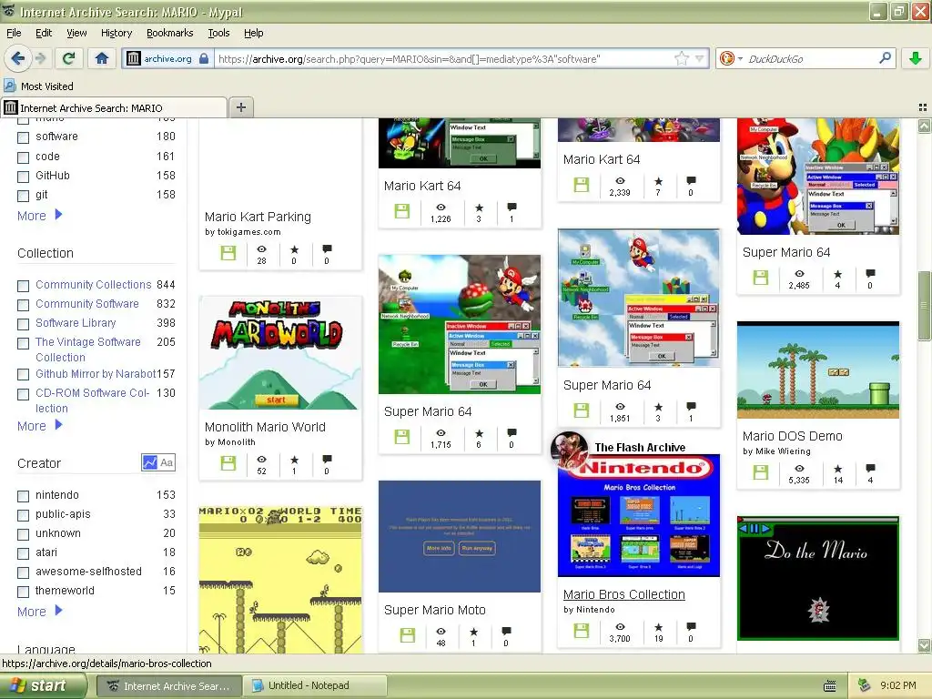Open the File menu
932x699 pixels.
coord(14,33)
